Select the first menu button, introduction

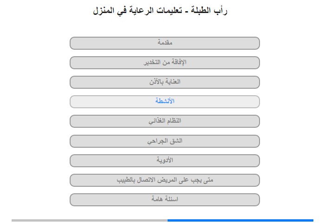point(165,43)
